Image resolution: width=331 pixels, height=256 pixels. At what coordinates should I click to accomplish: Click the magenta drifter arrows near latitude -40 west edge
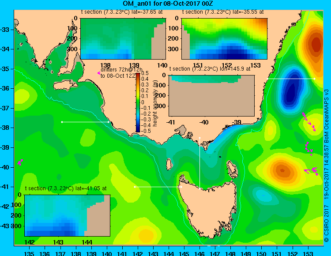coord(20,162)
